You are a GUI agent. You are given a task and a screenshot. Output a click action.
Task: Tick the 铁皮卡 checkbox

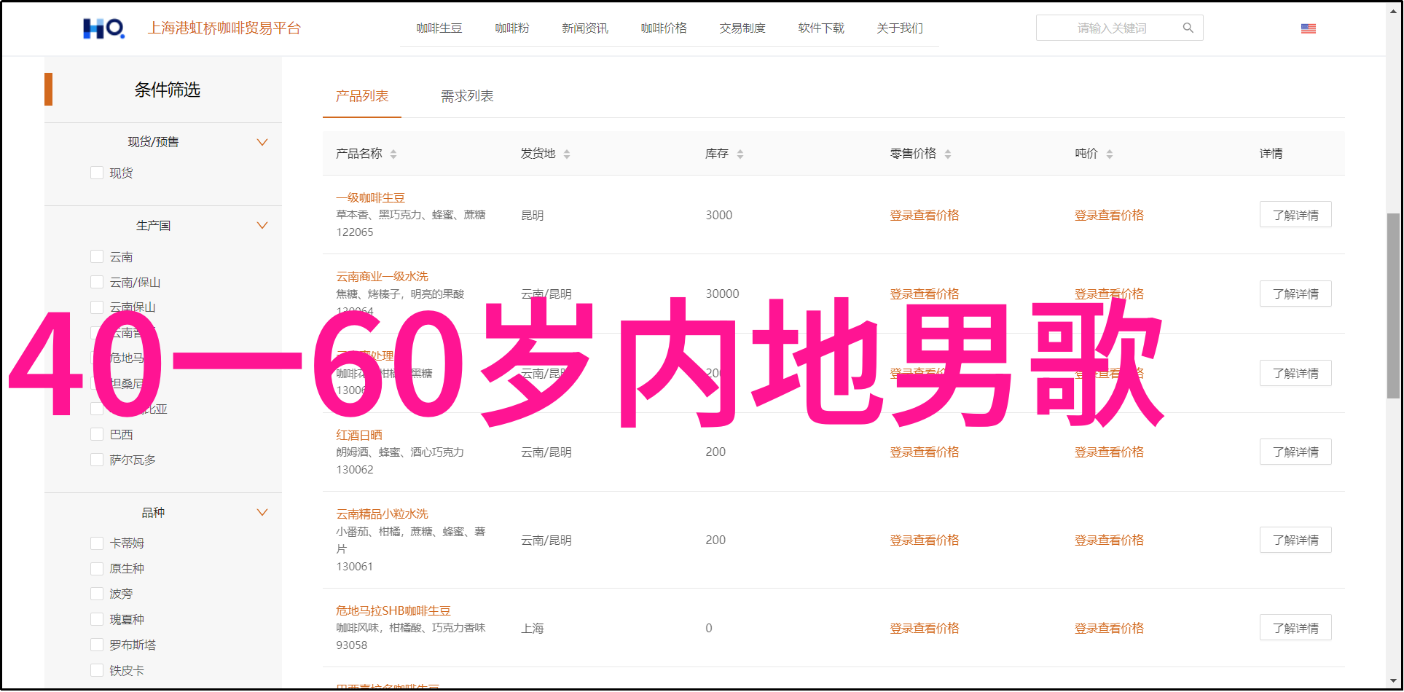(x=96, y=670)
